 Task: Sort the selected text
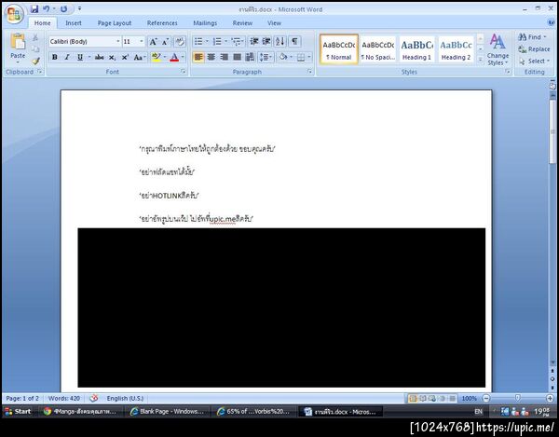point(279,42)
